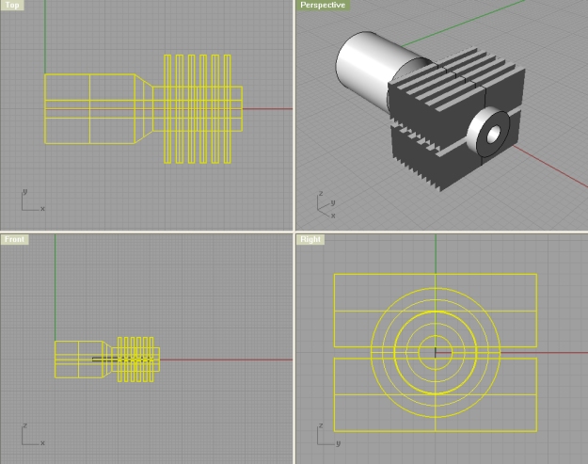Screen dimensions: 588x464
Task: Click the axis indicator in the Top viewport
Action: pos(33,200)
